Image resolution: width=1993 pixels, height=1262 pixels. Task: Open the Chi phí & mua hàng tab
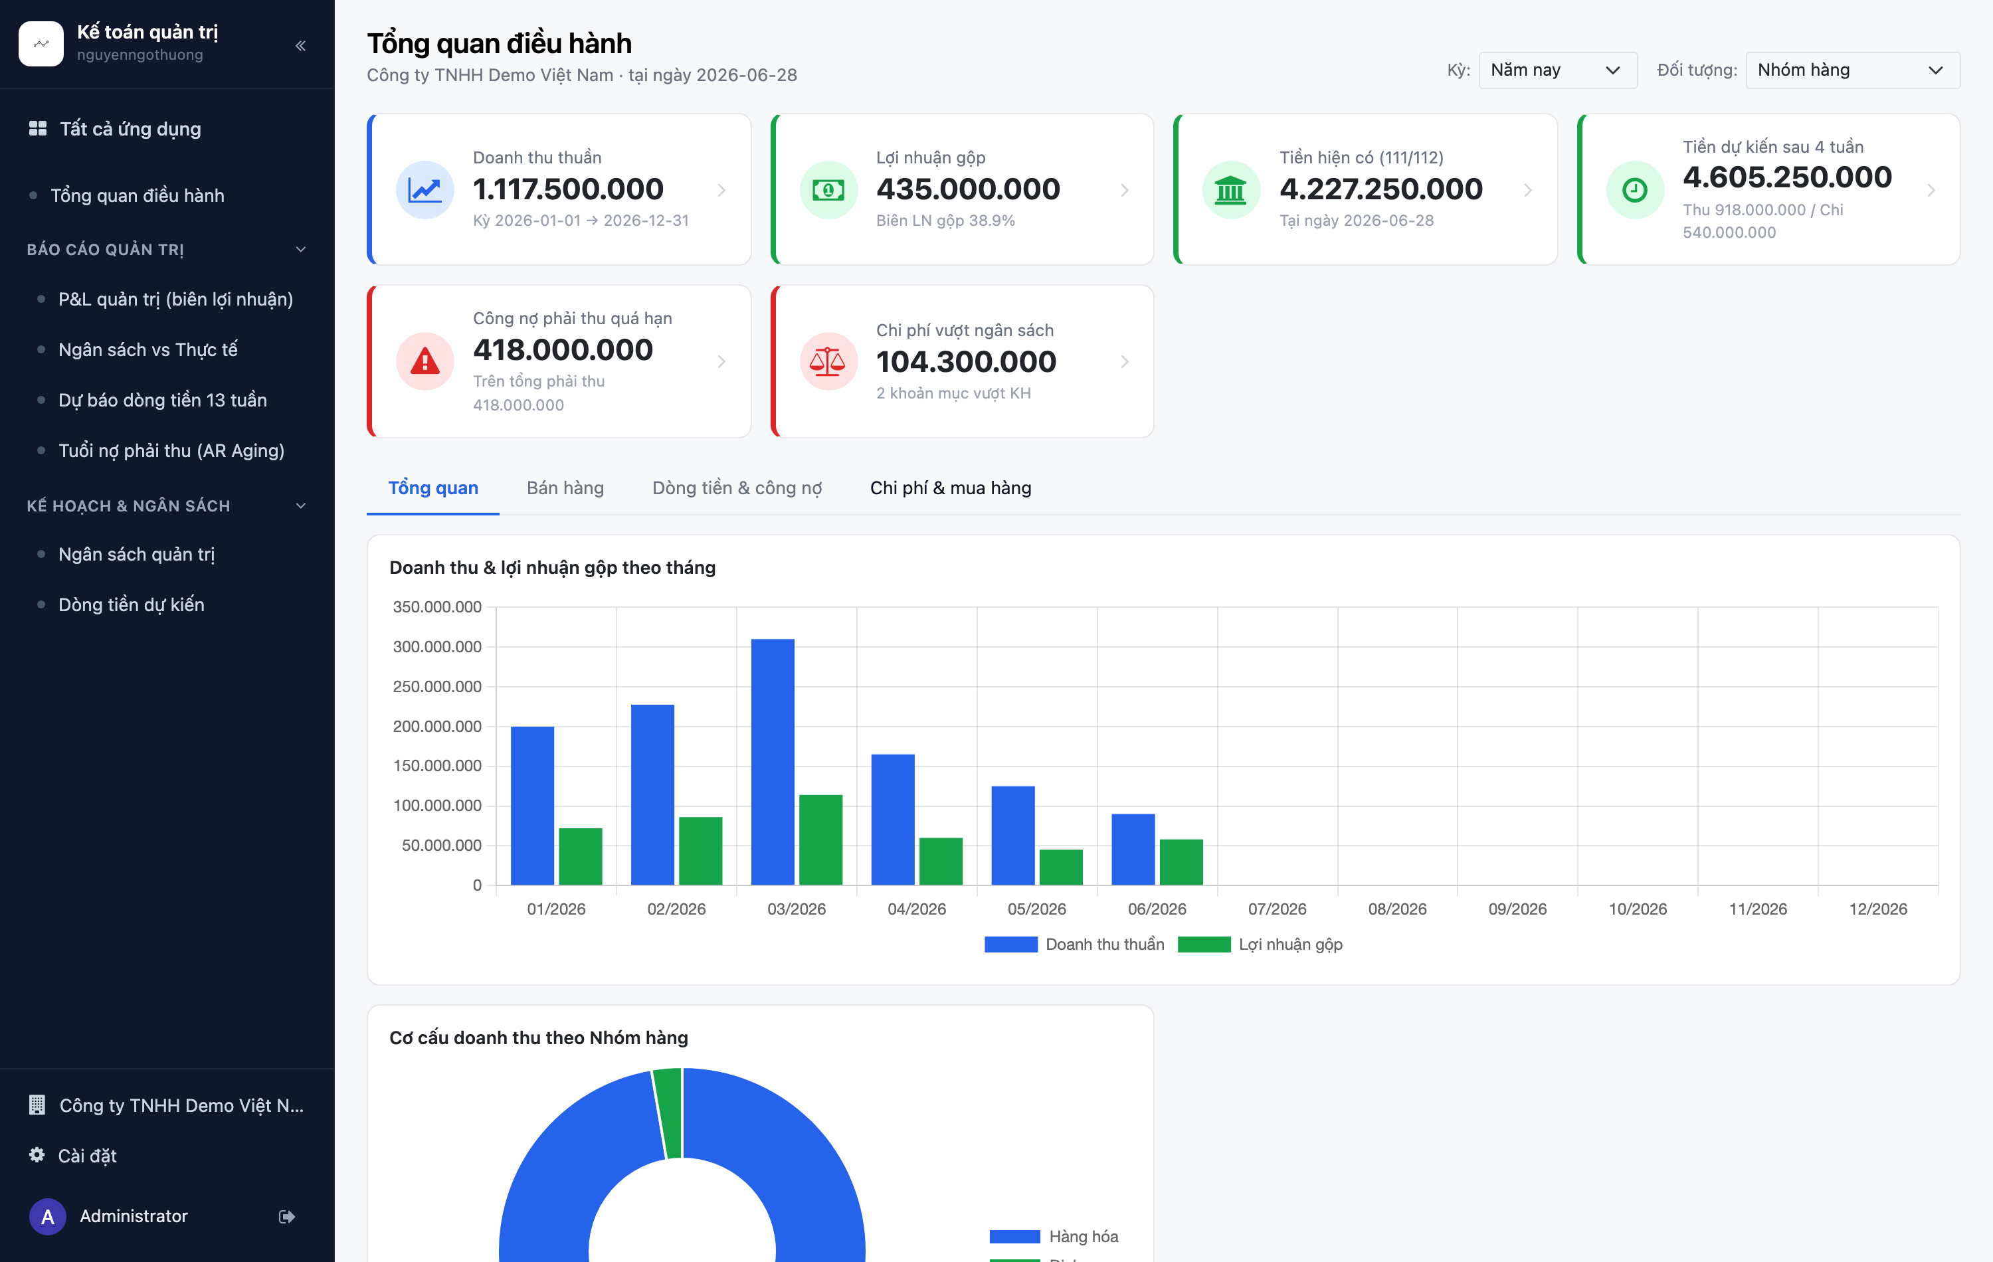950,488
